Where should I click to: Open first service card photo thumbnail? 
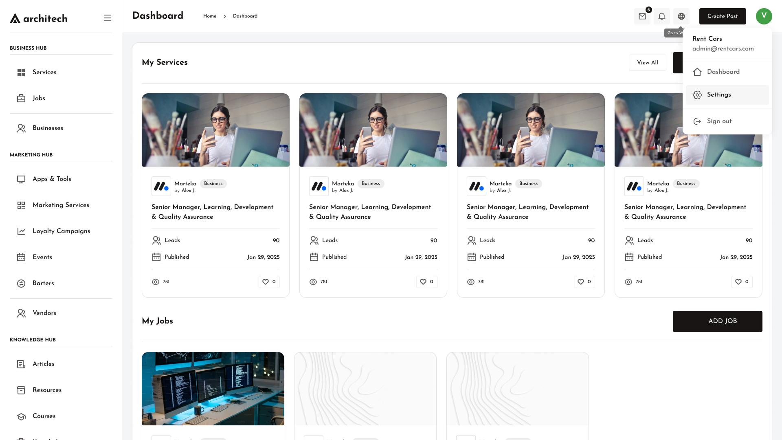tap(215, 130)
